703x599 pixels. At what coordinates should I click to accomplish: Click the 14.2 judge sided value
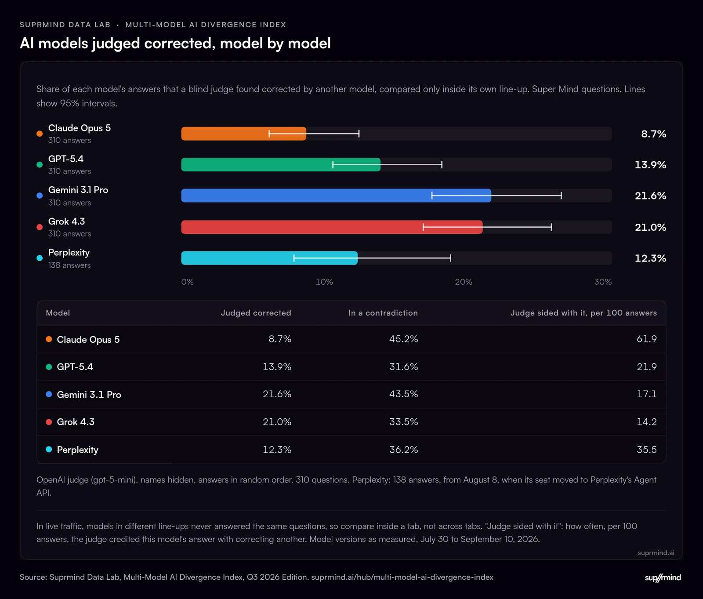[647, 422]
